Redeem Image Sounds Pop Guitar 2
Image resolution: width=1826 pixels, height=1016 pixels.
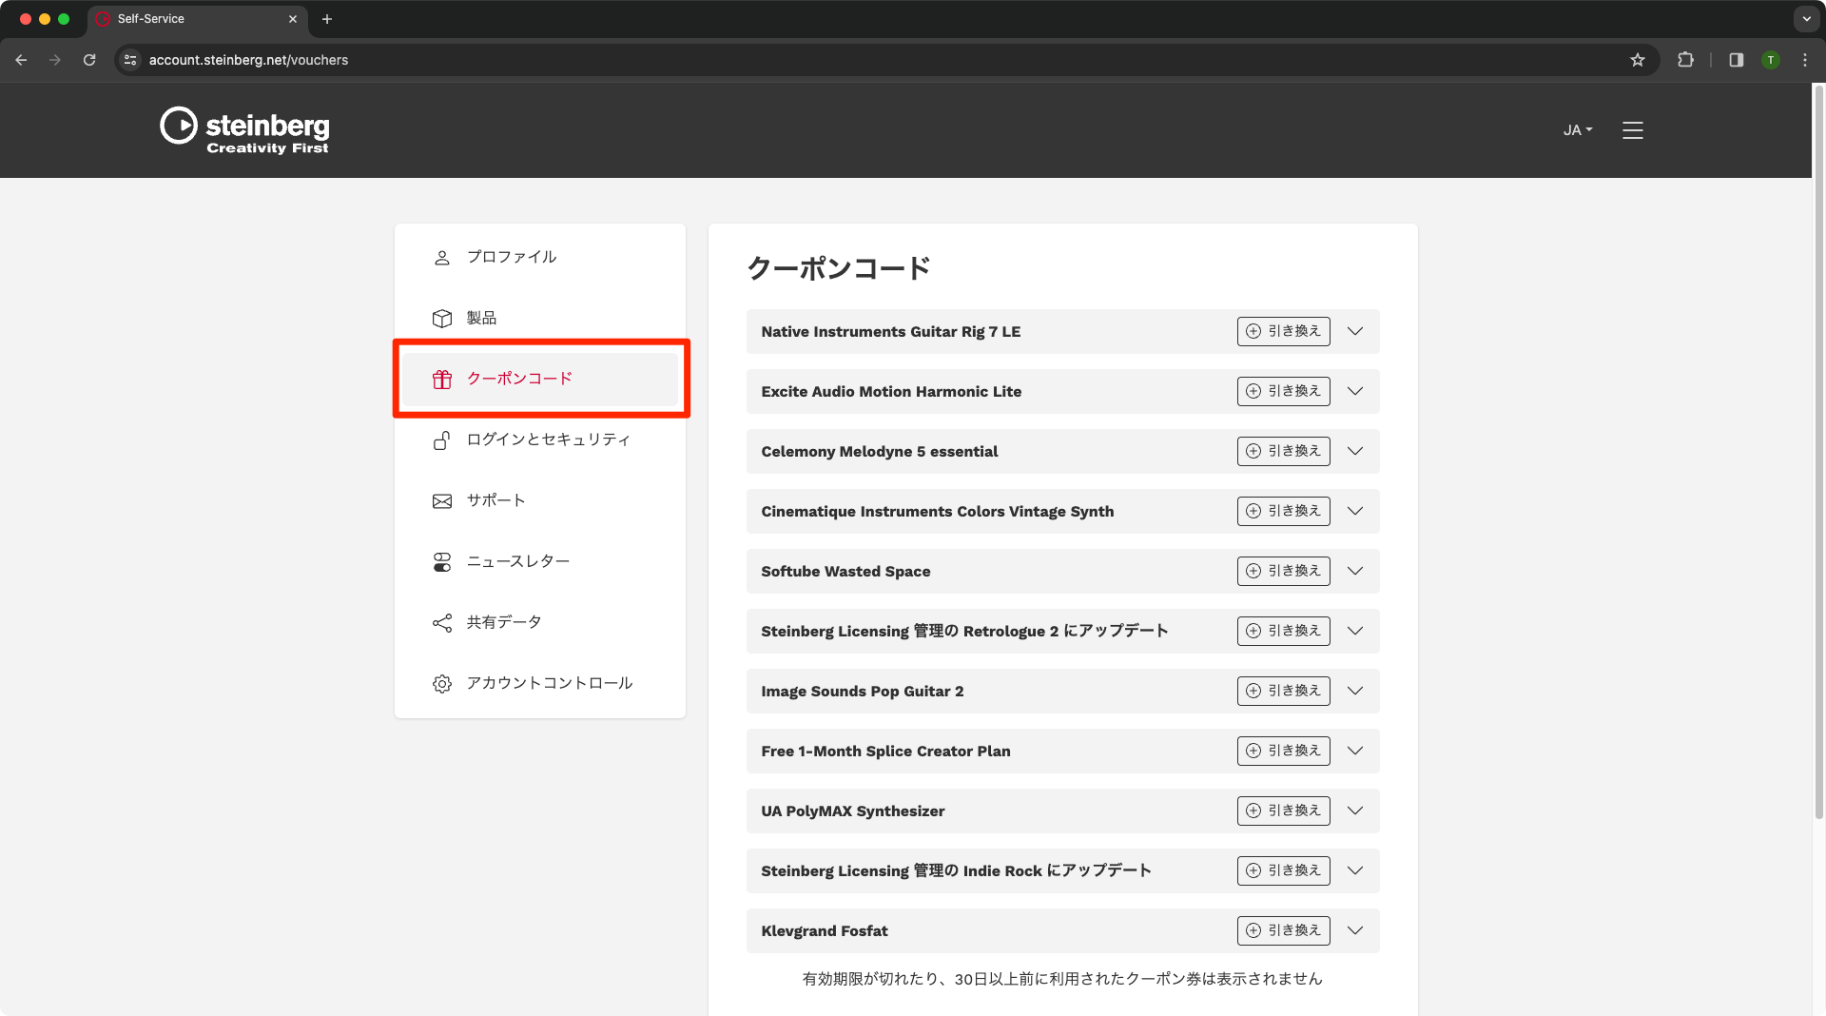pyautogui.click(x=1283, y=691)
